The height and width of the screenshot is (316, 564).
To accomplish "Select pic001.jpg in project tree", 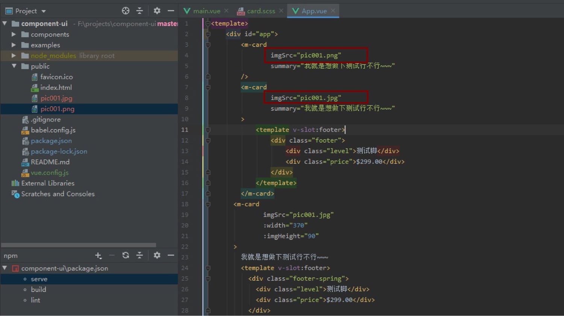I will pos(56,98).
